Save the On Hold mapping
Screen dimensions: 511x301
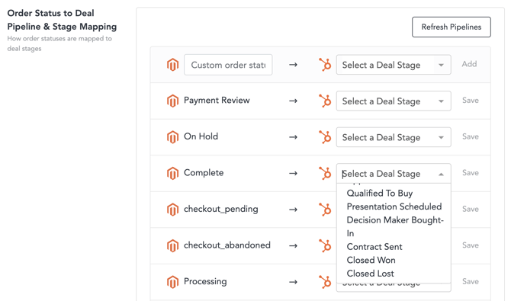tap(471, 136)
